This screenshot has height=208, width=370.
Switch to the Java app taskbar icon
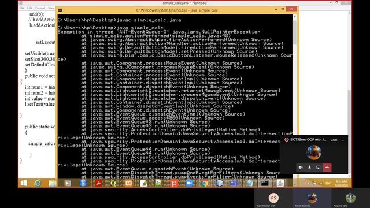point(280,183)
